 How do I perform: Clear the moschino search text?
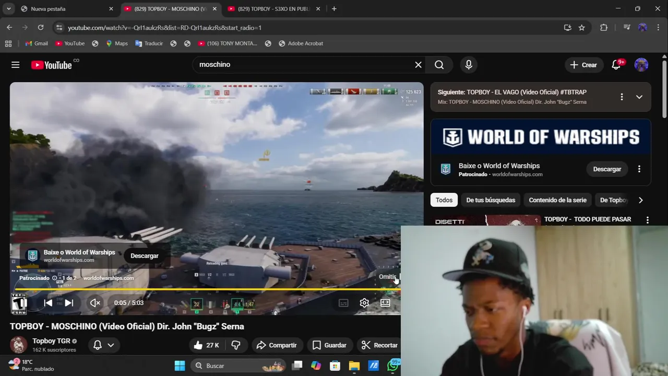click(418, 65)
